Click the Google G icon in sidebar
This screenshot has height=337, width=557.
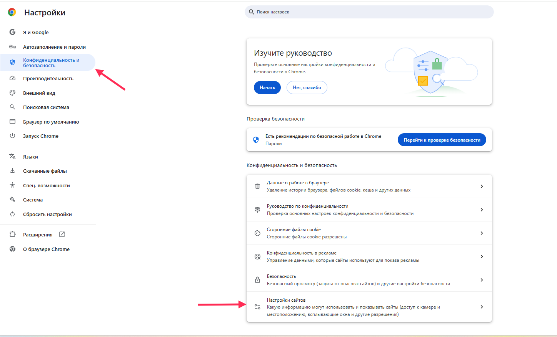pyautogui.click(x=12, y=32)
